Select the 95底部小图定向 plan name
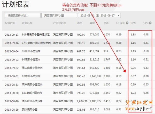 [31, 51]
